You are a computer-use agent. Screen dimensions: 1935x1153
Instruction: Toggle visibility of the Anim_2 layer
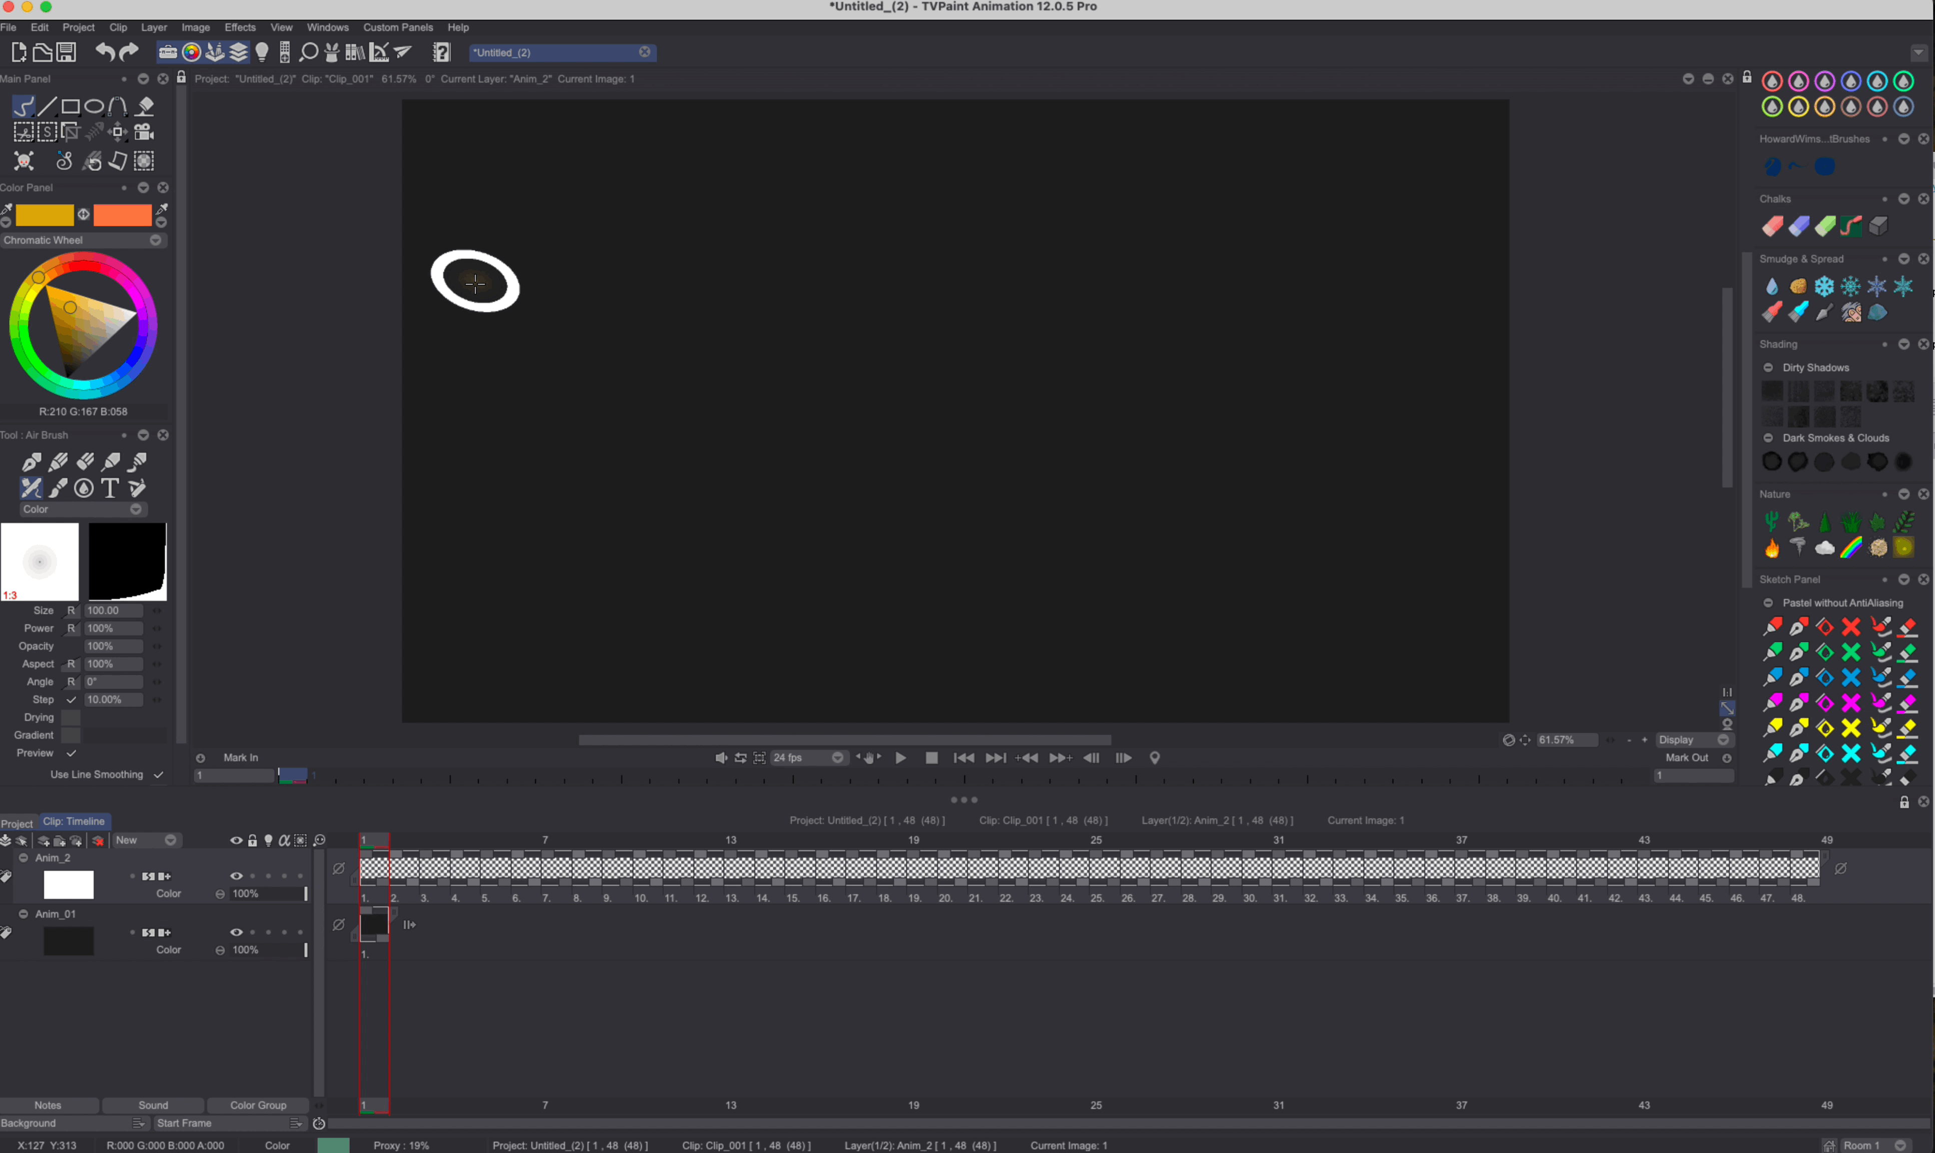[236, 875]
